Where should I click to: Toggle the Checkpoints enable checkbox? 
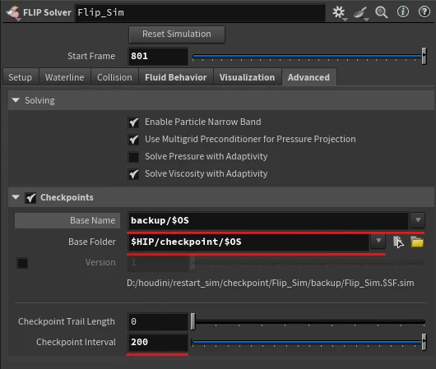[30, 198]
